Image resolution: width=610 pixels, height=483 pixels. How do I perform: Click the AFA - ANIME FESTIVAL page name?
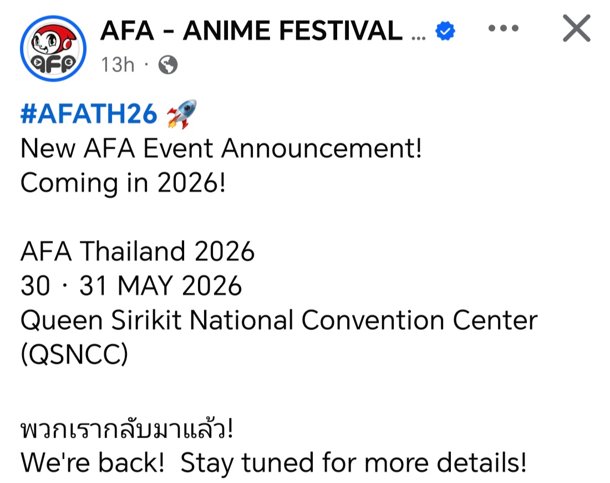(251, 31)
